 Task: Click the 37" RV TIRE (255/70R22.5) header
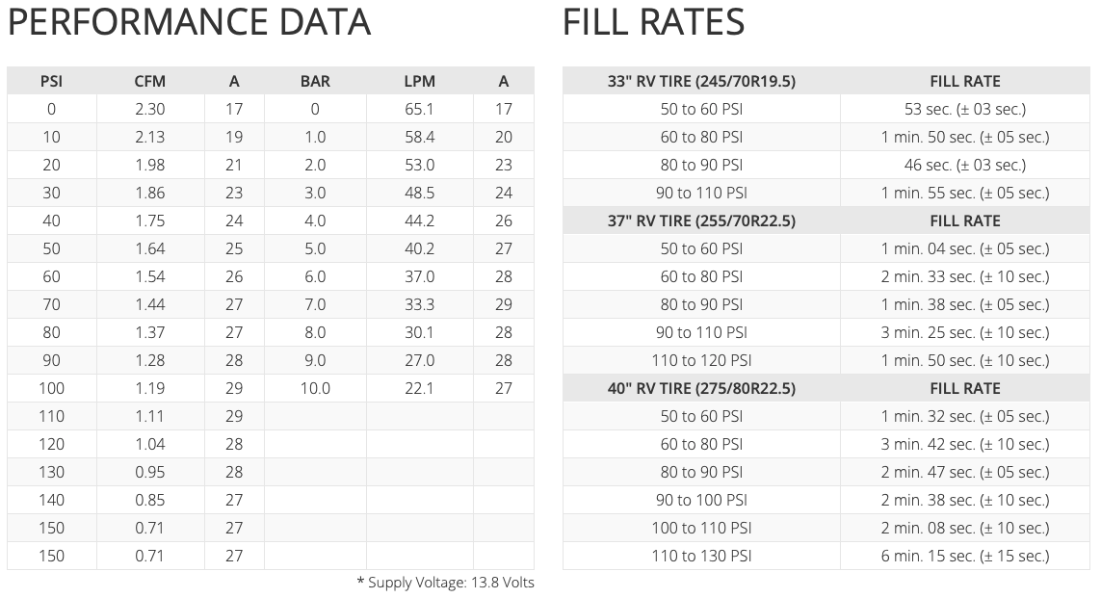[x=701, y=221]
